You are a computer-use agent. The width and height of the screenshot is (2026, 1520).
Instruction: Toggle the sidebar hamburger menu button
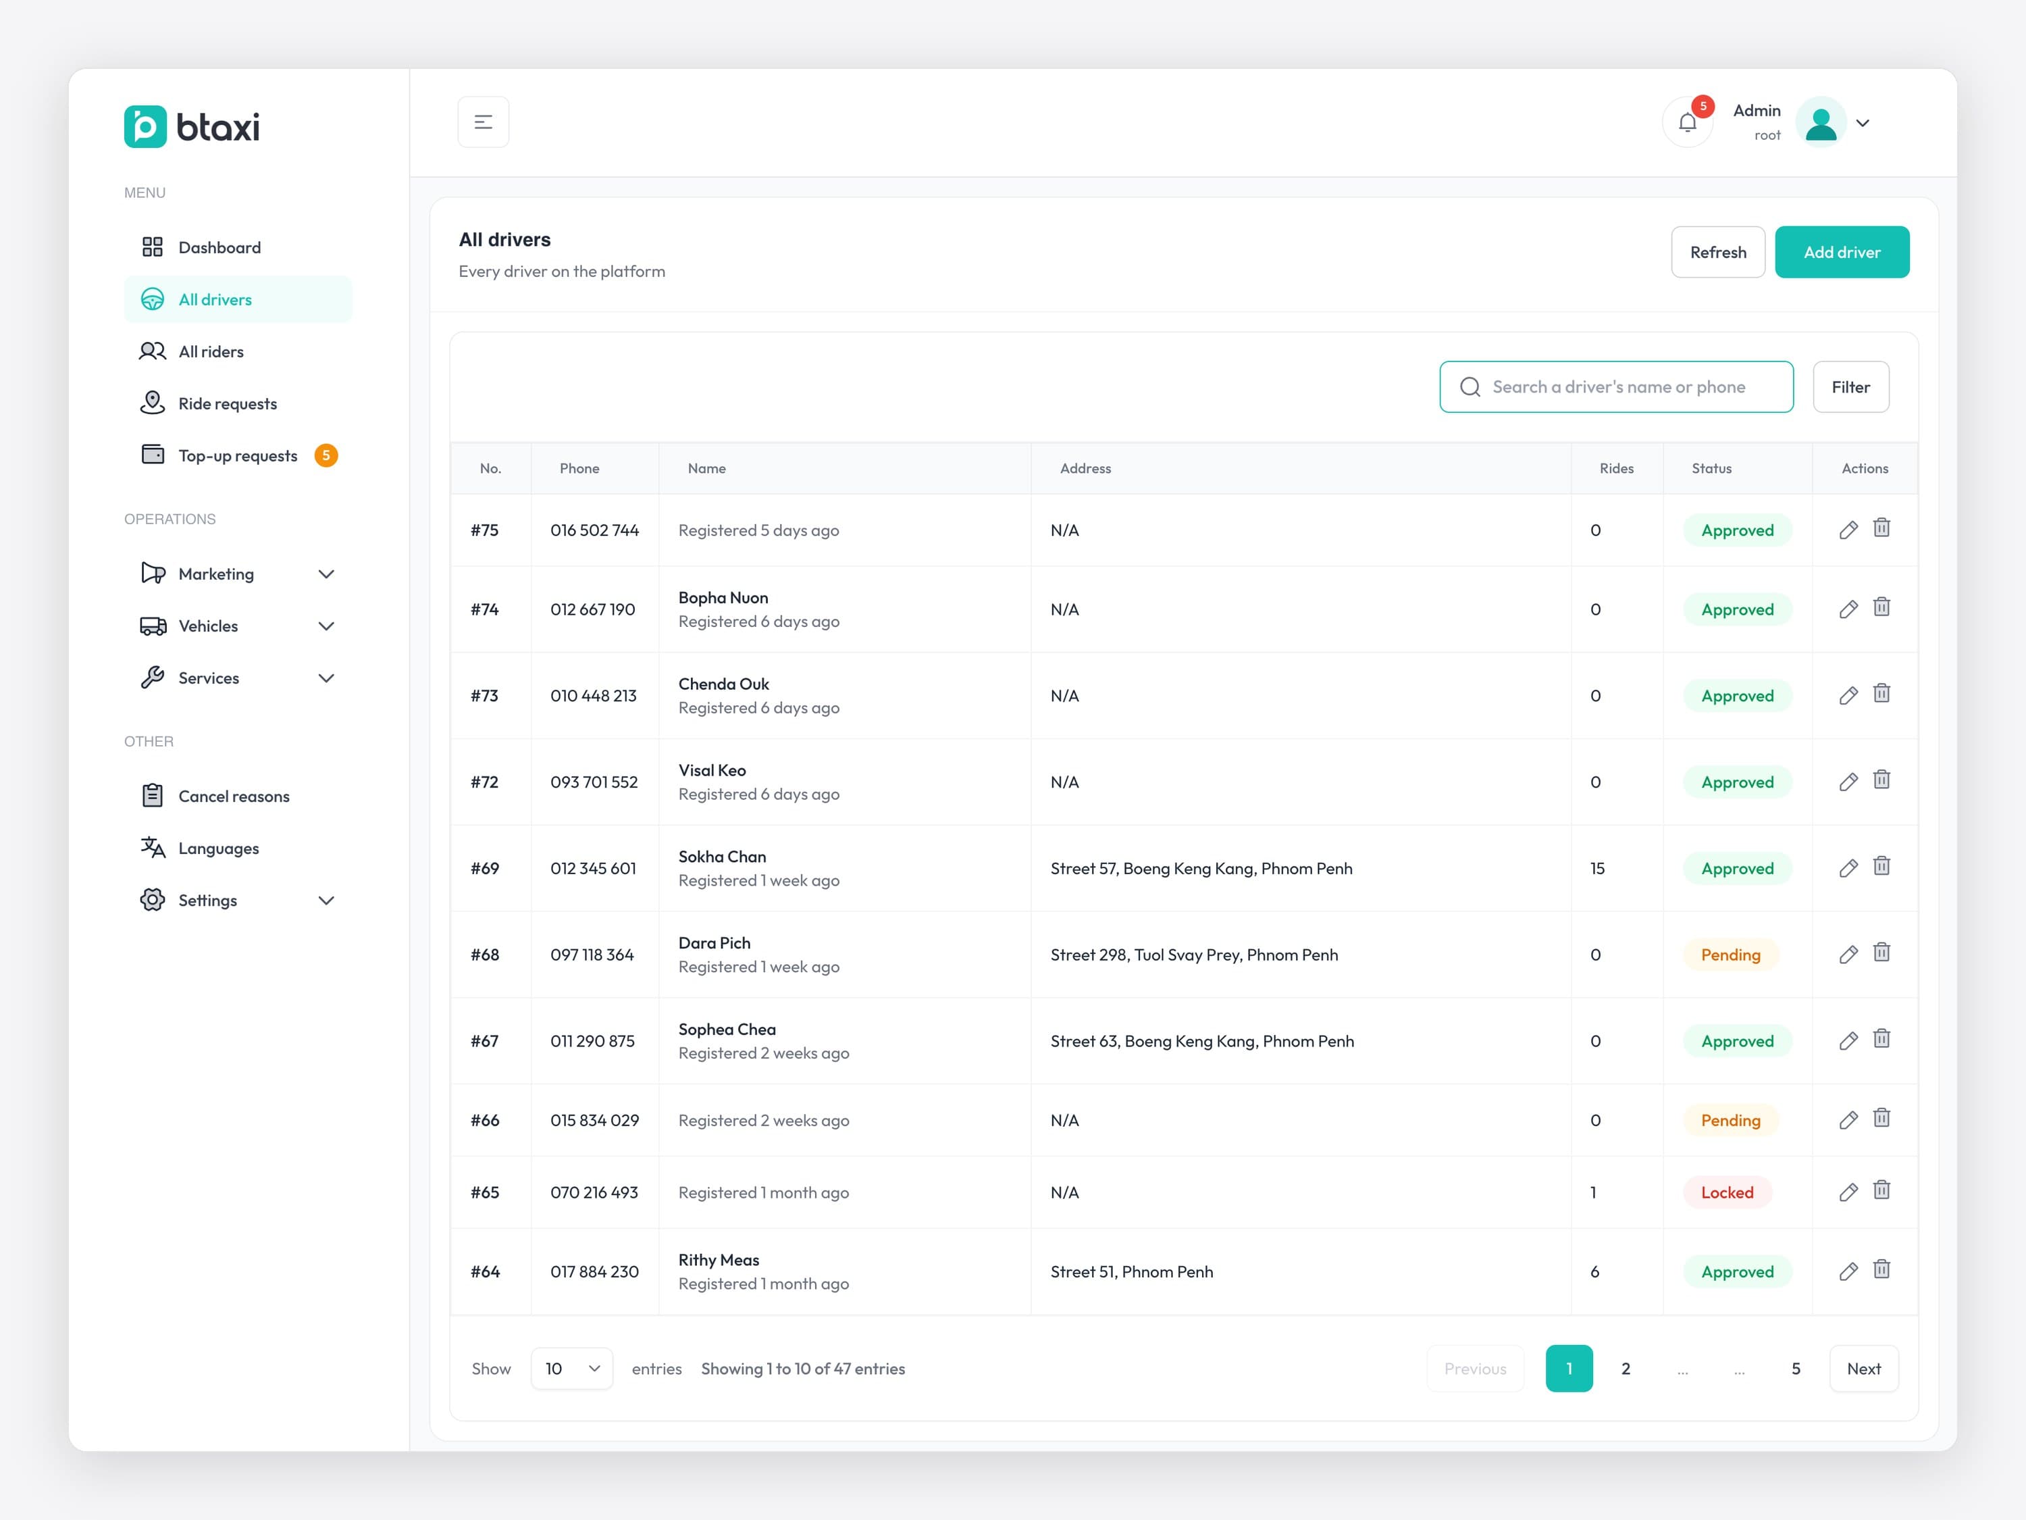pyautogui.click(x=483, y=122)
